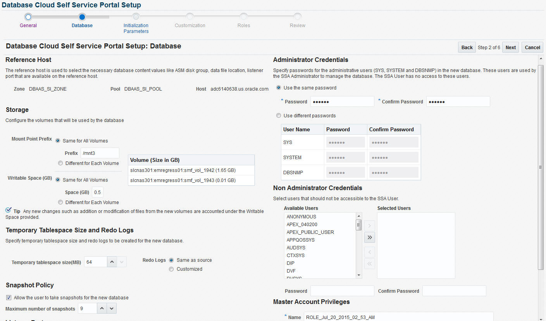The image size is (546, 321).
Task: Cancel the portal setup wizard
Action: pos(532,47)
